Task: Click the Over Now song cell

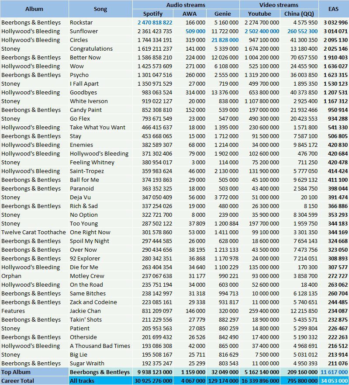Action: point(100,250)
